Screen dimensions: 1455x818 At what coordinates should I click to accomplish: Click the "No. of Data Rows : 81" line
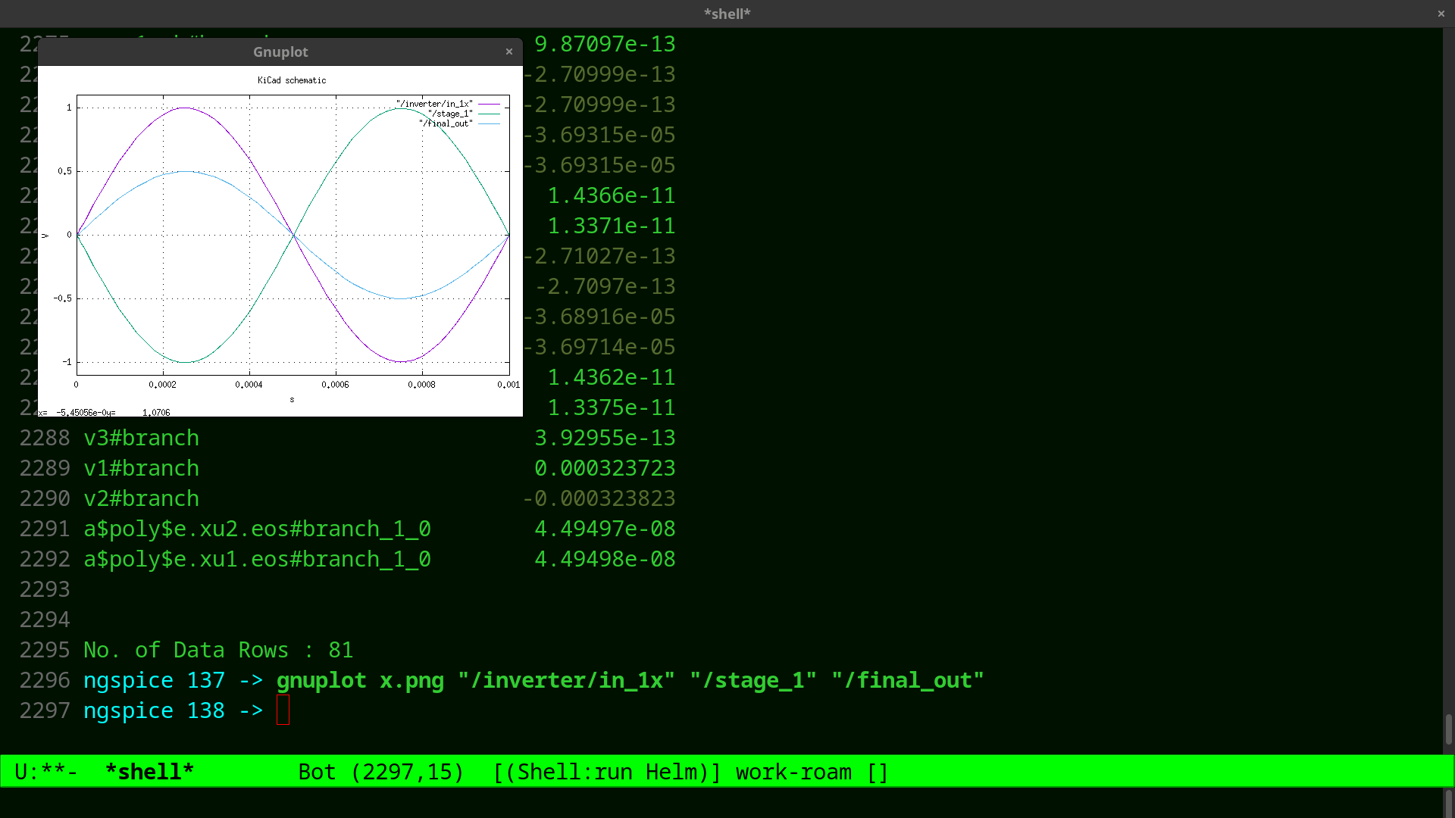click(218, 650)
